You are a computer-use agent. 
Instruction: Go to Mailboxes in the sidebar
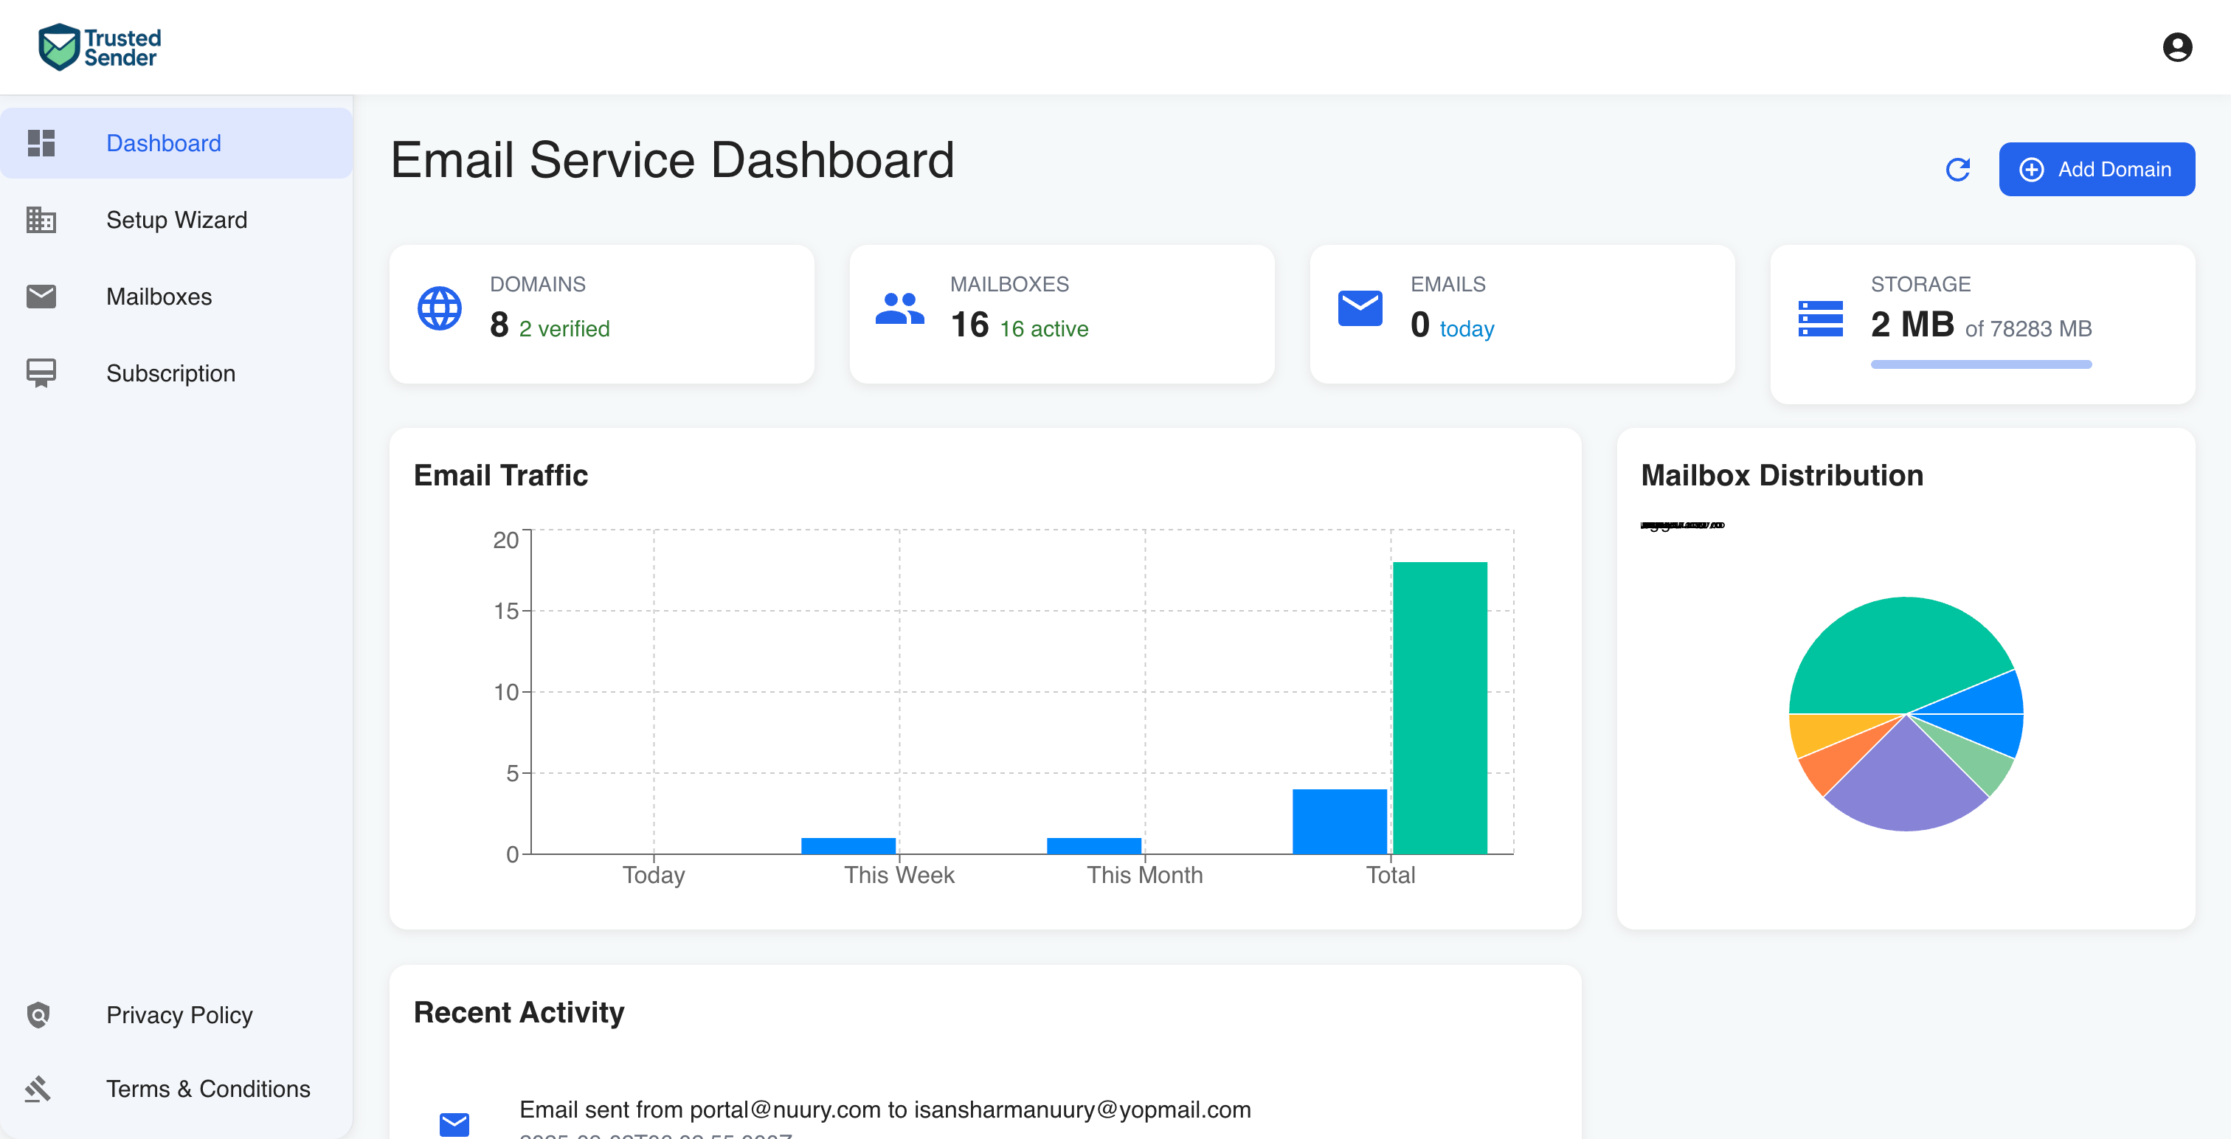159,297
